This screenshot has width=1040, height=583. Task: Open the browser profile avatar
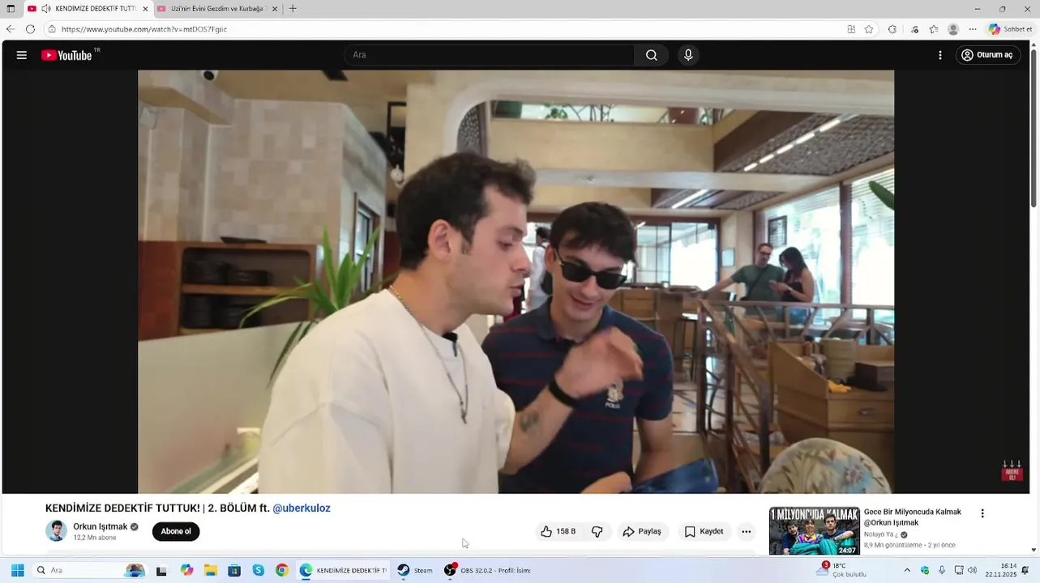pos(953,29)
